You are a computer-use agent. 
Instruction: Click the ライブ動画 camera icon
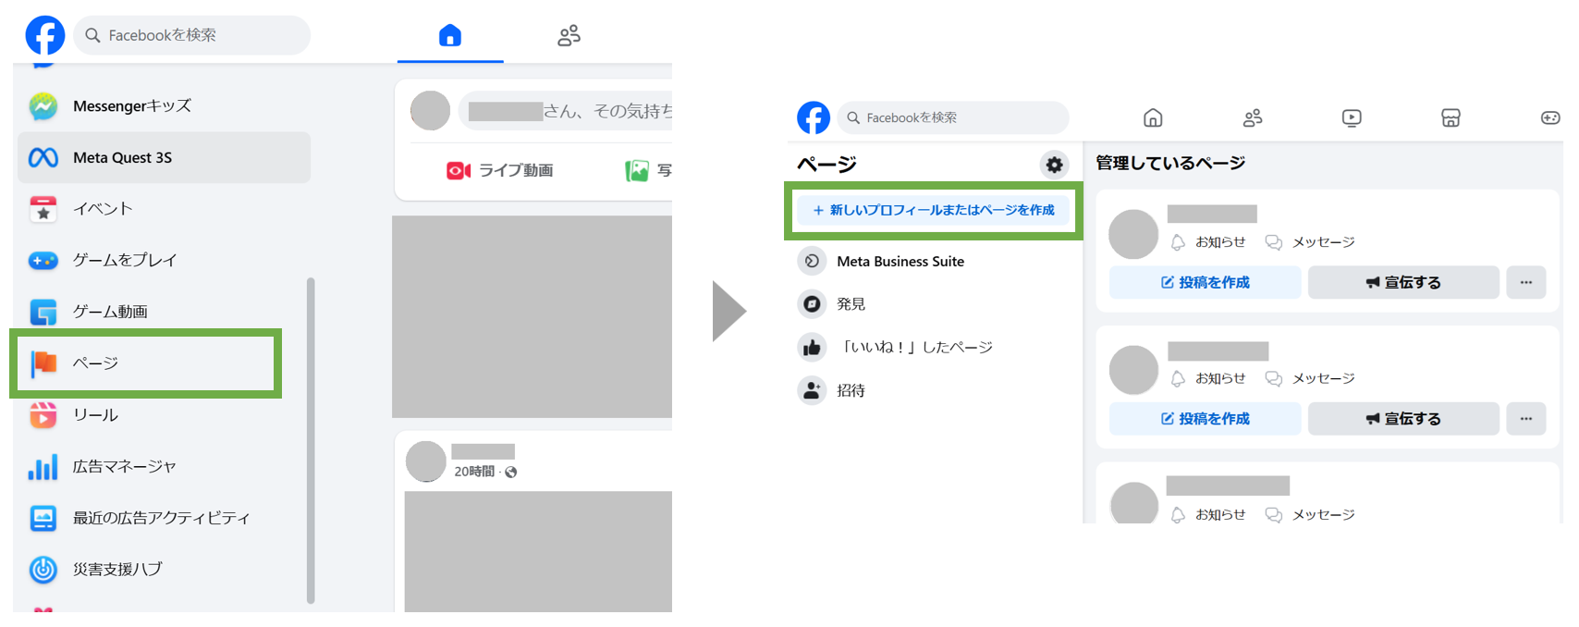(x=459, y=170)
